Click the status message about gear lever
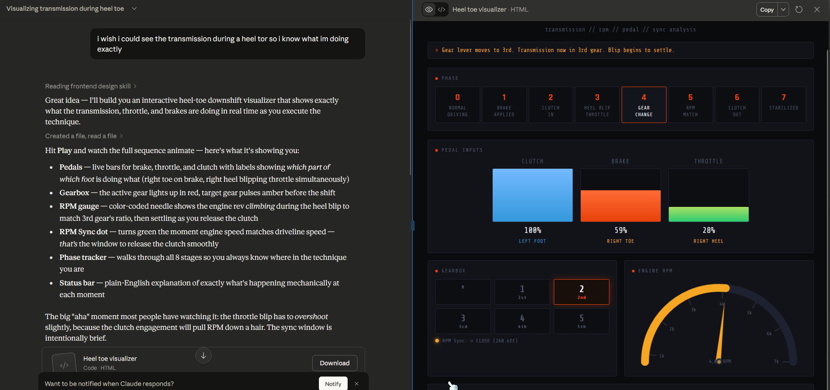The width and height of the screenshot is (830, 390). 558,50
